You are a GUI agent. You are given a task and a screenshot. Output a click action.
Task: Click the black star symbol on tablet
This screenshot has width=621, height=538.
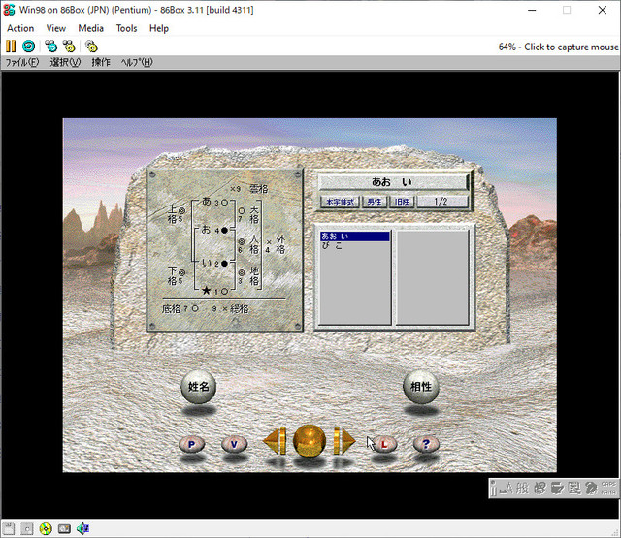(206, 291)
